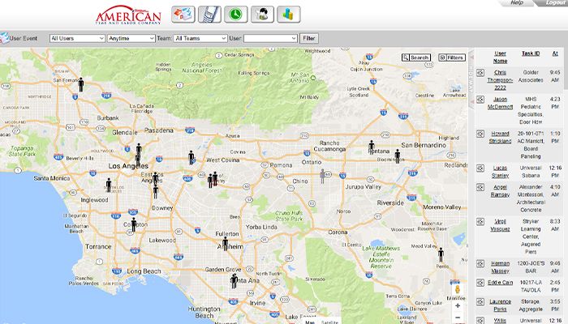The height and width of the screenshot is (324, 568).
Task: Click the Universal Sabana task cell in Lucas Stanley's row
Action: point(531,172)
